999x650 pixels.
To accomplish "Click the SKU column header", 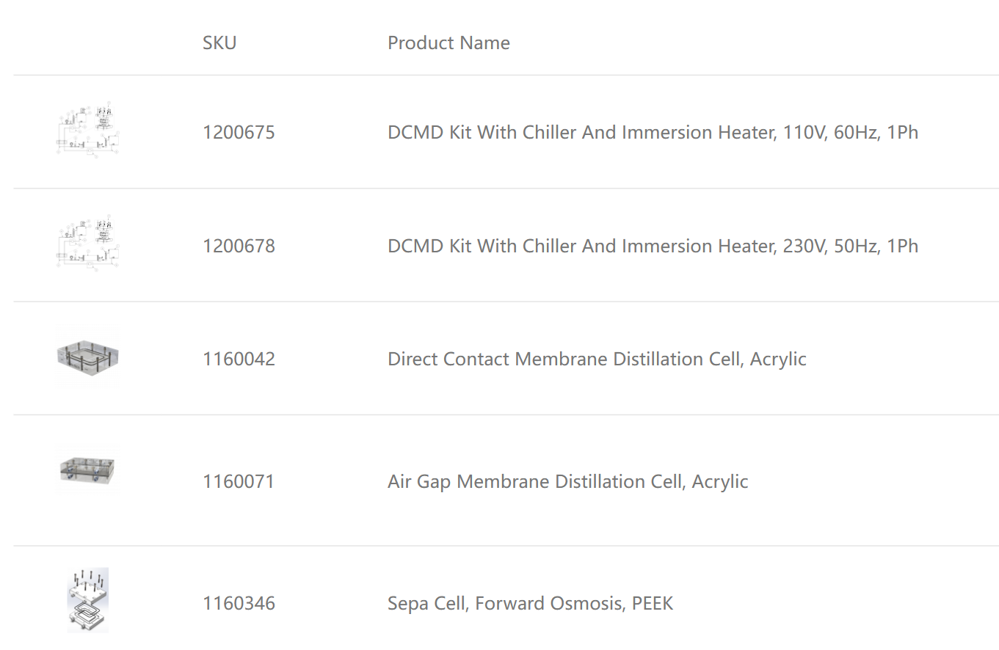I will click(x=219, y=43).
